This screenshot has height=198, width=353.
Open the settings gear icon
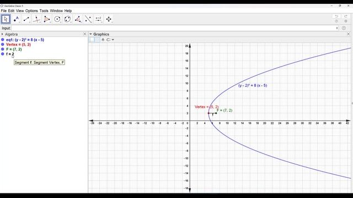pyautogui.click(x=346, y=21)
